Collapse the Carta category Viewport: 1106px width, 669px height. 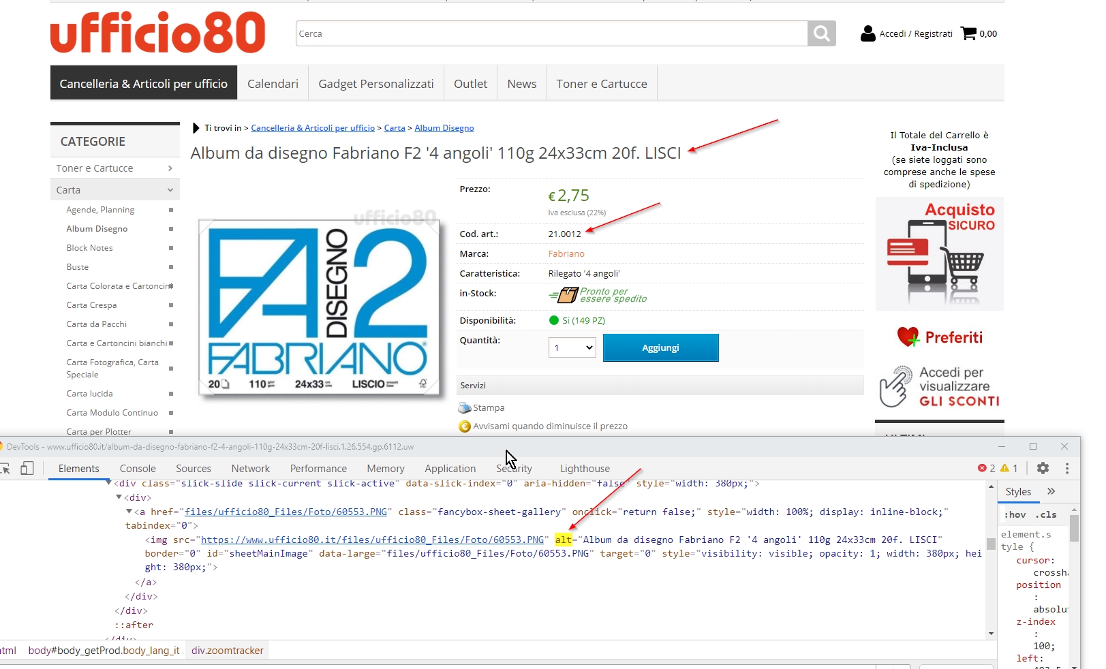115,190
